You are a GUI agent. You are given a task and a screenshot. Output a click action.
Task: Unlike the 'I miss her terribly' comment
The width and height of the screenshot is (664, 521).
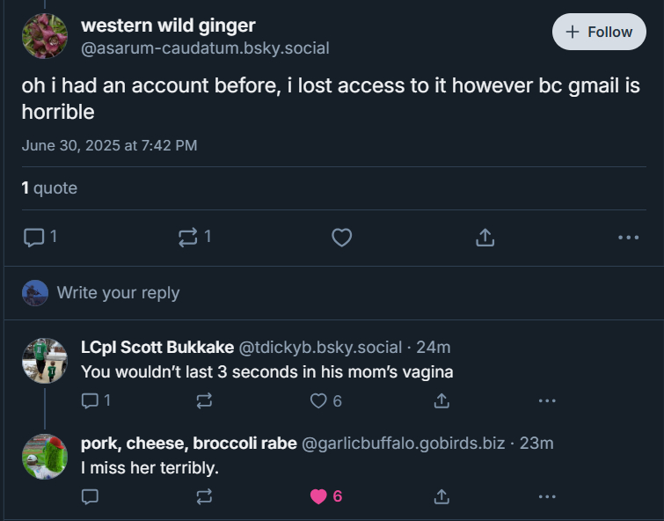(318, 496)
